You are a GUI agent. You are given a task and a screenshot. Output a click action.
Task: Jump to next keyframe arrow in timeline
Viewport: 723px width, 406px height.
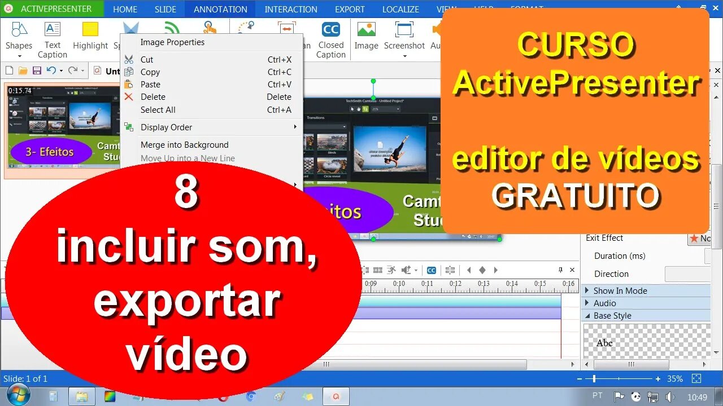tap(496, 270)
